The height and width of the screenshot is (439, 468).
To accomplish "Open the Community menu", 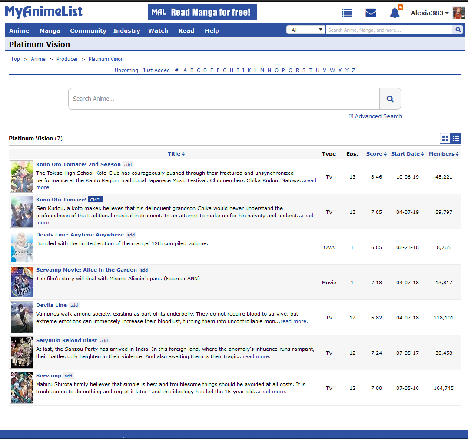I will coord(88,30).
